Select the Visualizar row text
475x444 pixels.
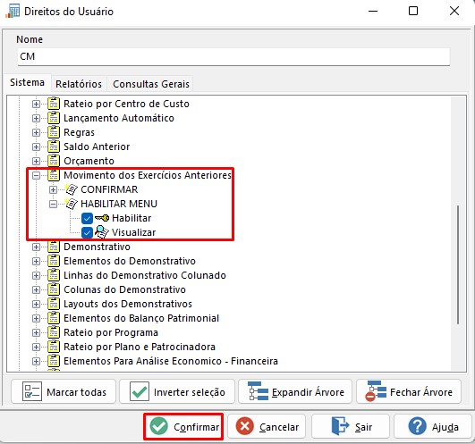point(133,232)
